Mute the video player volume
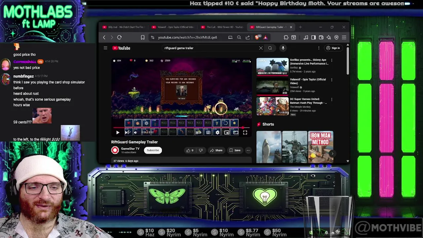 pos(135,133)
